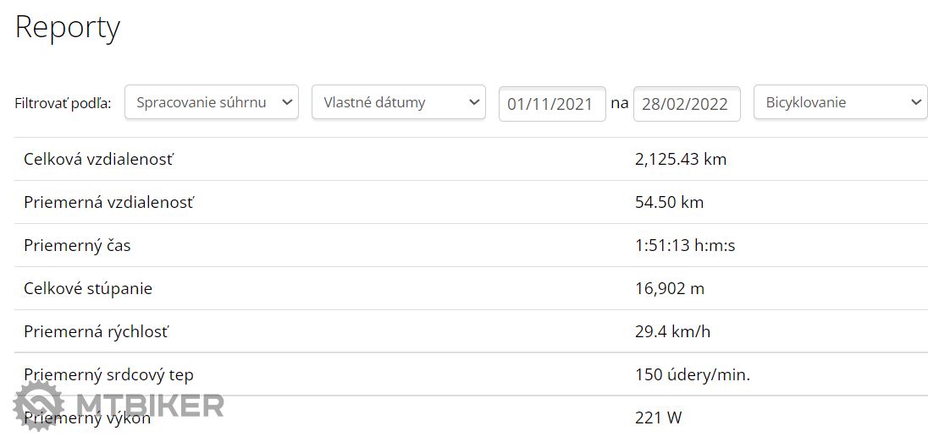
Task: Click the 29.4 km/h average speed value
Action: pyautogui.click(x=672, y=331)
